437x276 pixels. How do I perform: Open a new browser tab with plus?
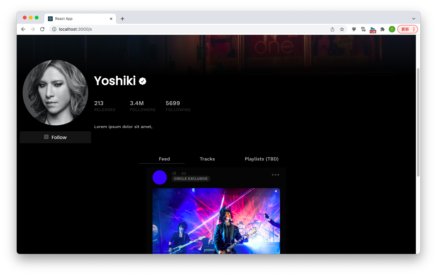click(122, 19)
